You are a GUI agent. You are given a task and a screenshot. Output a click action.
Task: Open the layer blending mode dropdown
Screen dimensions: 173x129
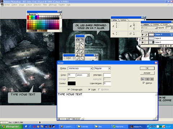156,28
